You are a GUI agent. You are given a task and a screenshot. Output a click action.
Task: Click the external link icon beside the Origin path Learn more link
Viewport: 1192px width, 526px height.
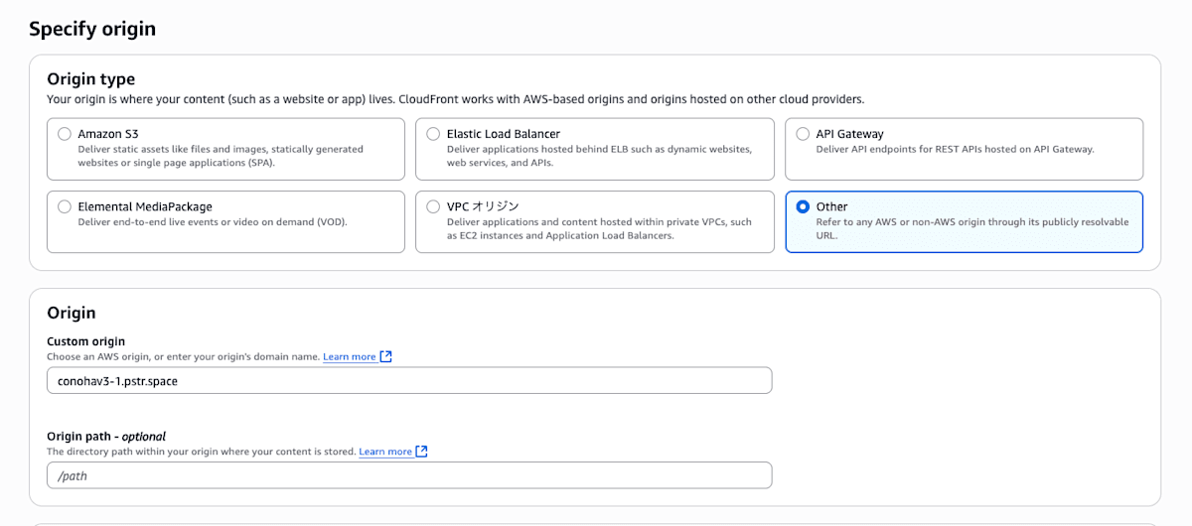pyautogui.click(x=422, y=452)
